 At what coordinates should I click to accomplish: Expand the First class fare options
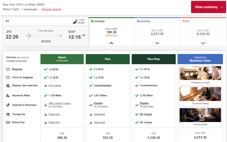click(203, 43)
